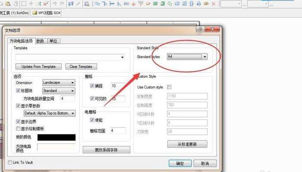Screen dimensions: 302x172
Task: Toggle the 显示边界 checkbox
Action: tap(18, 121)
